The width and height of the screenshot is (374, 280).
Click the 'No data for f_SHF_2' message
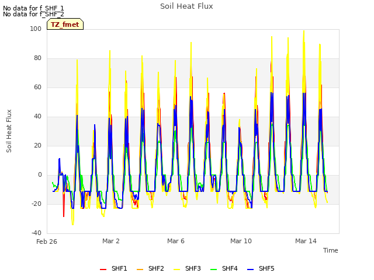pyautogui.click(x=33, y=14)
